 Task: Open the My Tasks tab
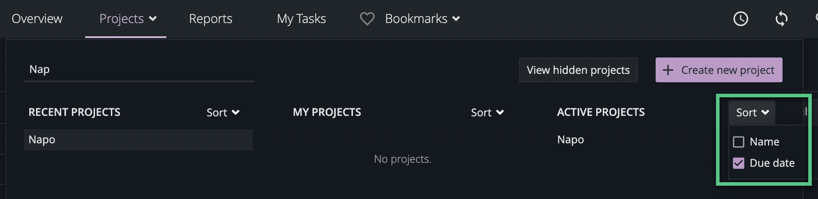(x=301, y=19)
